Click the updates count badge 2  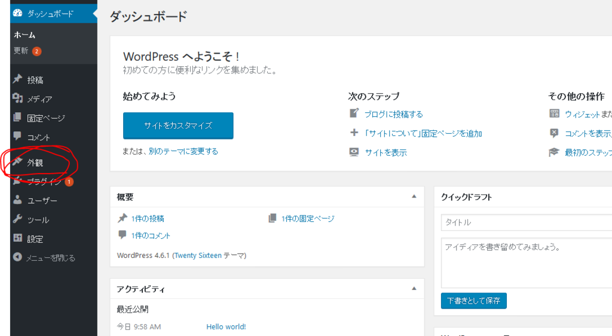[x=36, y=51]
